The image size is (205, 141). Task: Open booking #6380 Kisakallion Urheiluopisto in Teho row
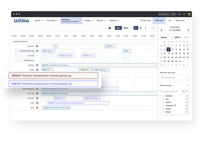tap(56, 108)
